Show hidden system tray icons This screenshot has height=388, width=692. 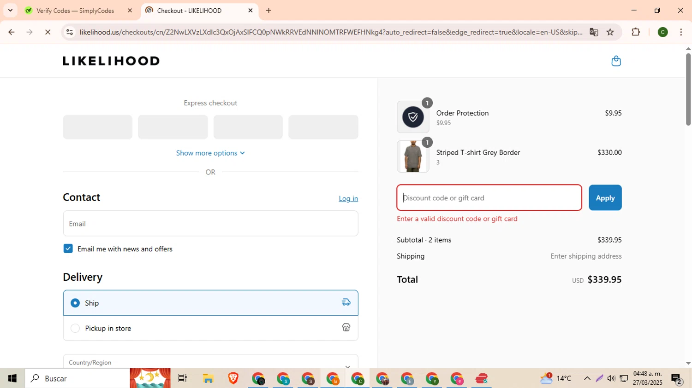(587, 378)
